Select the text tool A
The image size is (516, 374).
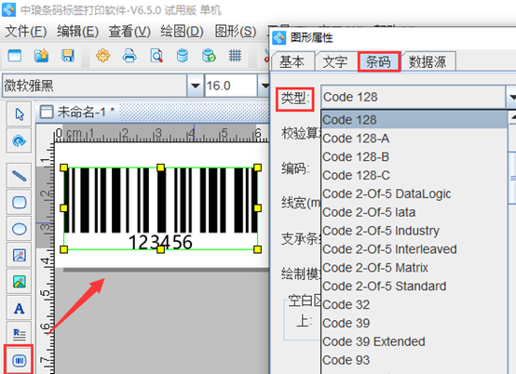pyautogui.click(x=19, y=308)
